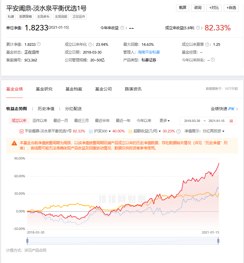Open the 净值展示 分红再投资 dropdown
The image size is (244, 263).
[x=213, y=131]
